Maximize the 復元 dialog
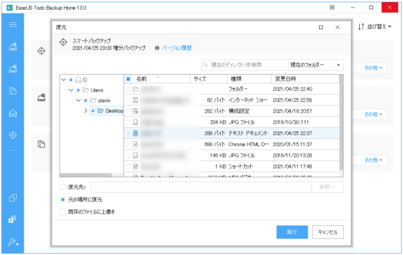This screenshot has height=255, width=403. point(321,27)
